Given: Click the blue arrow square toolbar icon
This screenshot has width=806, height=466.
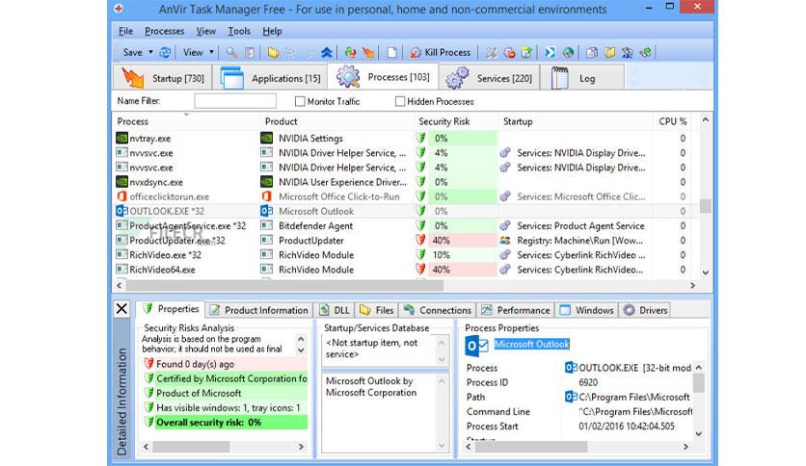Looking at the screenshot, I should [550, 52].
